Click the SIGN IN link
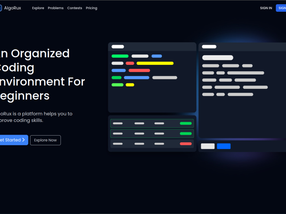Image resolution: width=286 pixels, height=214 pixels. [266, 8]
